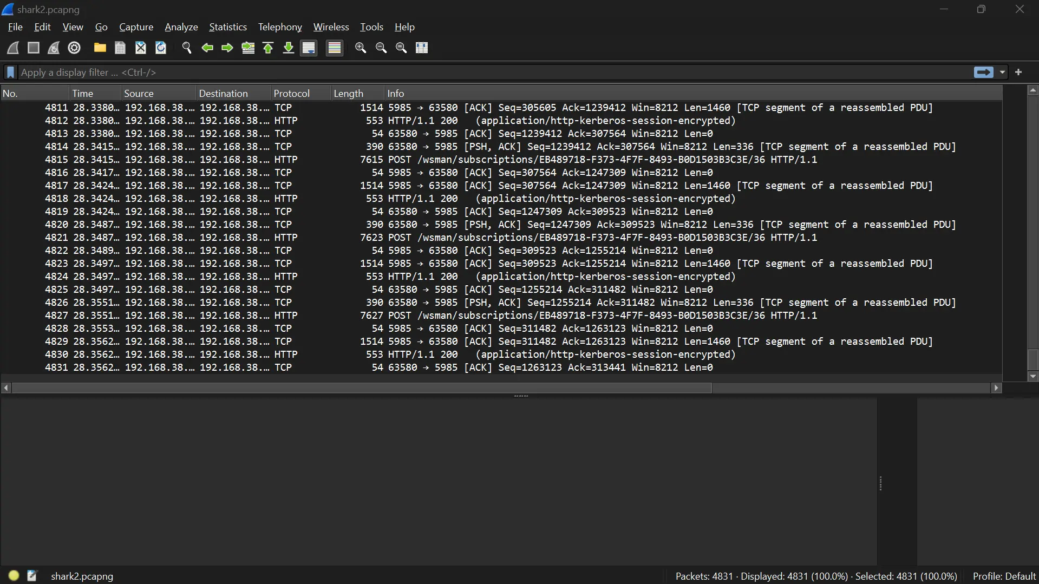This screenshot has width=1039, height=584.
Task: Select packet 4823 TCP segment row
Action: pos(501,264)
